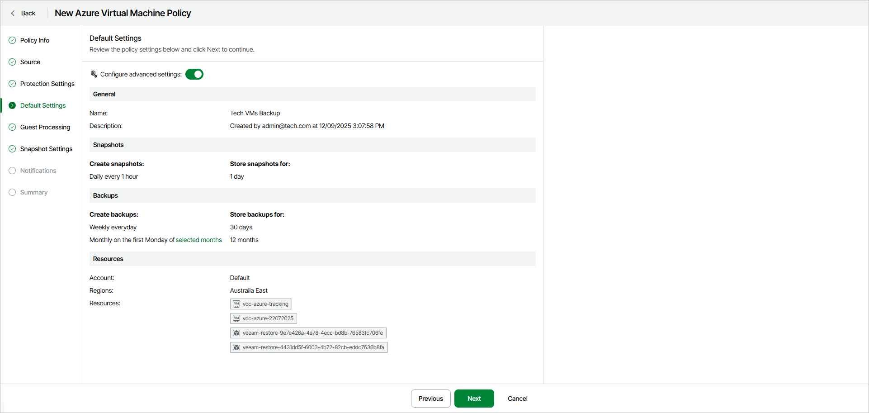Image resolution: width=869 pixels, height=413 pixels.
Task: Open the Snapshot Settings step
Action: (x=46, y=149)
